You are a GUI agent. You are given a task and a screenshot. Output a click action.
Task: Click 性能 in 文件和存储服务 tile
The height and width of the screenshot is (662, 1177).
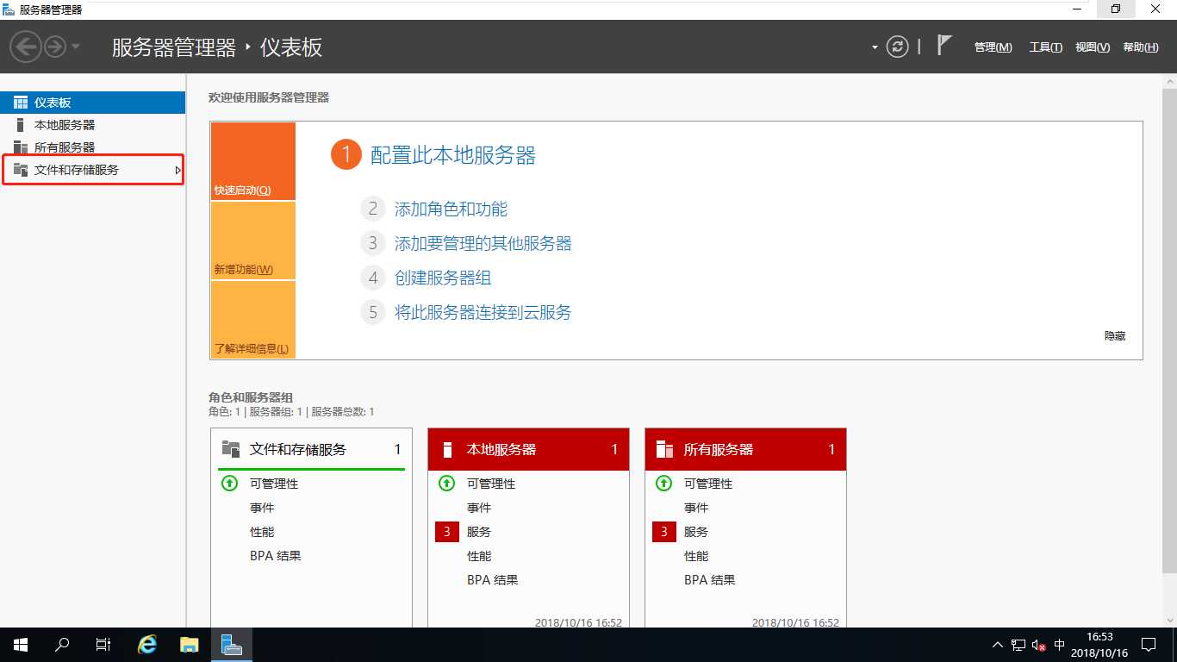coord(262,532)
